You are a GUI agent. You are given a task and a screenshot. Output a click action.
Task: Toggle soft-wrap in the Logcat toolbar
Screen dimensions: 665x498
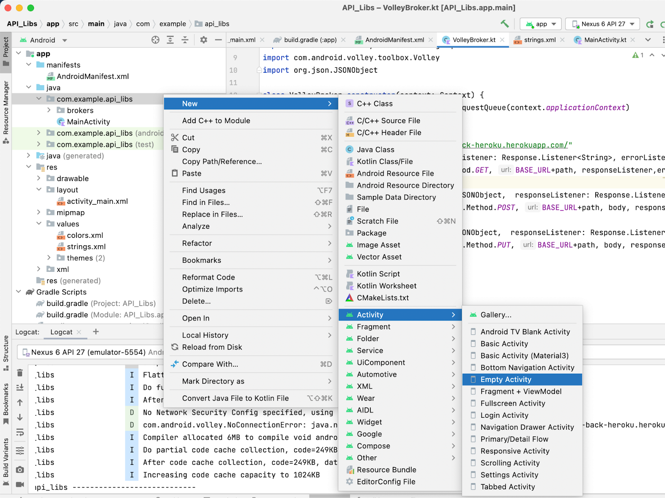click(20, 432)
